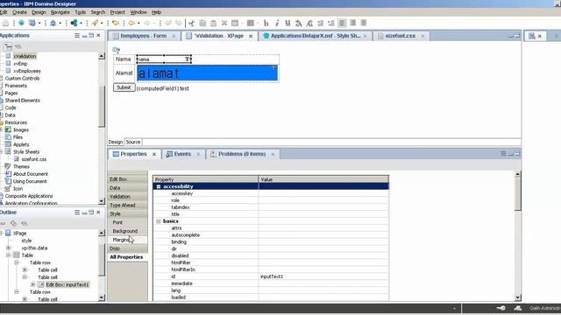Open the Background style section
This screenshot has height=315, width=561.
coord(127,231)
